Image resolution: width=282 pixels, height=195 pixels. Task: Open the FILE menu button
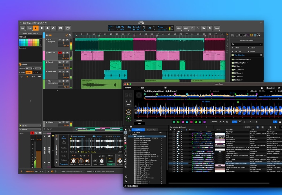23,28
